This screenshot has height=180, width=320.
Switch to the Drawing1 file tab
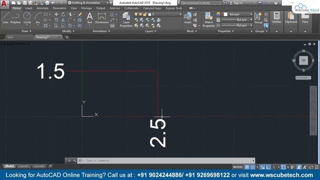click(x=48, y=37)
